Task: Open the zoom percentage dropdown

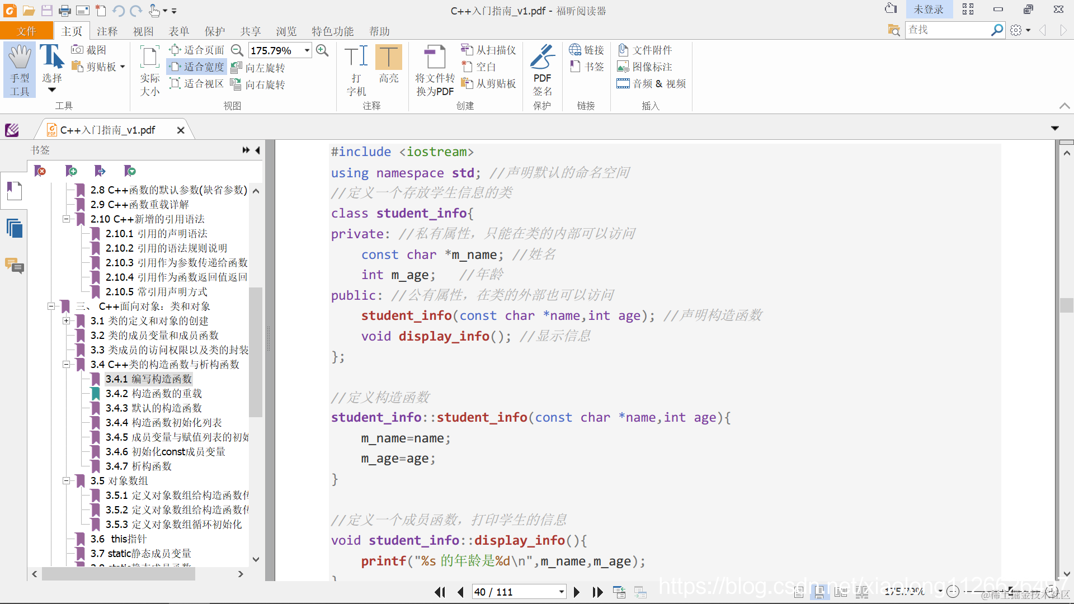Action: 307,50
